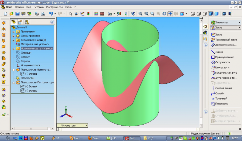242x141 pixels.
Task: Click the Элементы toolbar group header
Action: click(x=226, y=22)
